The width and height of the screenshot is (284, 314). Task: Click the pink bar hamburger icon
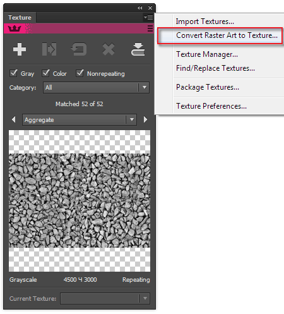pyautogui.click(x=150, y=28)
